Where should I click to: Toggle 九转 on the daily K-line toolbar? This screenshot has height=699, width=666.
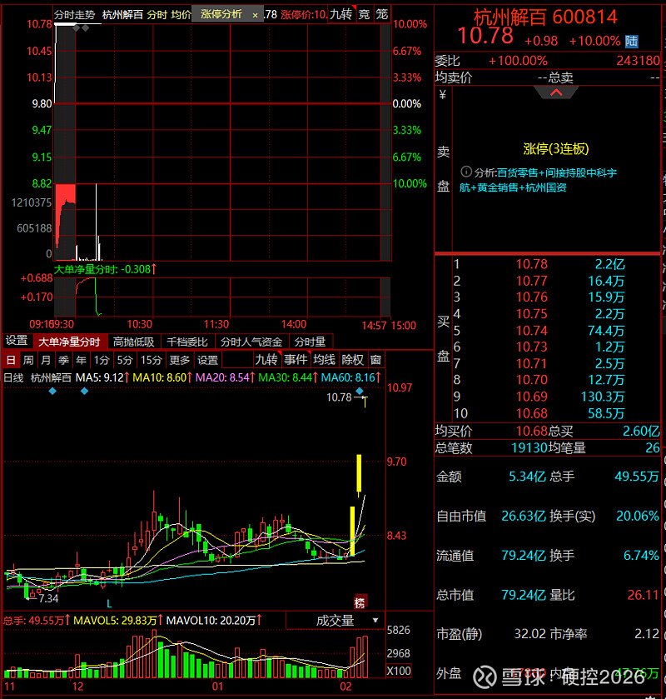pos(266,360)
